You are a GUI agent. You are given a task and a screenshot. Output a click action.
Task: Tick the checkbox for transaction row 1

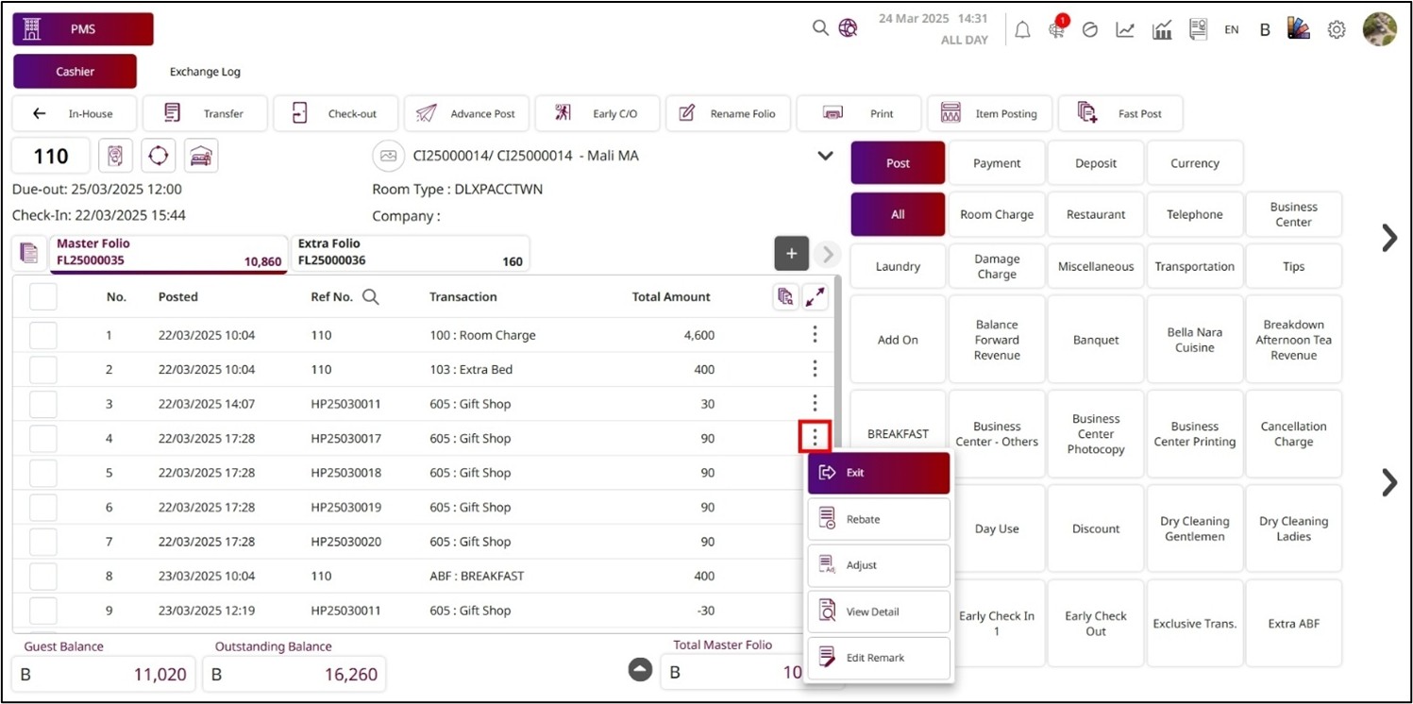pos(43,335)
